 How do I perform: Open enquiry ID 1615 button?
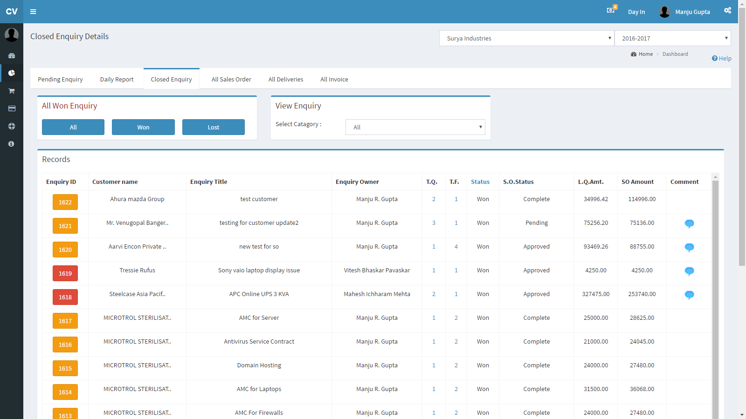[65, 368]
